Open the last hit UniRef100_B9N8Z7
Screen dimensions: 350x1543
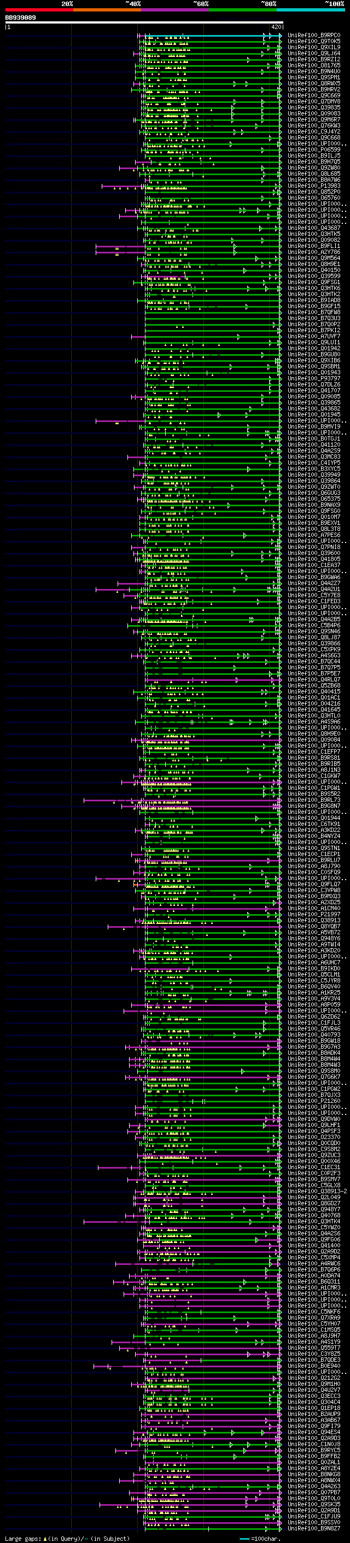coord(314,1528)
